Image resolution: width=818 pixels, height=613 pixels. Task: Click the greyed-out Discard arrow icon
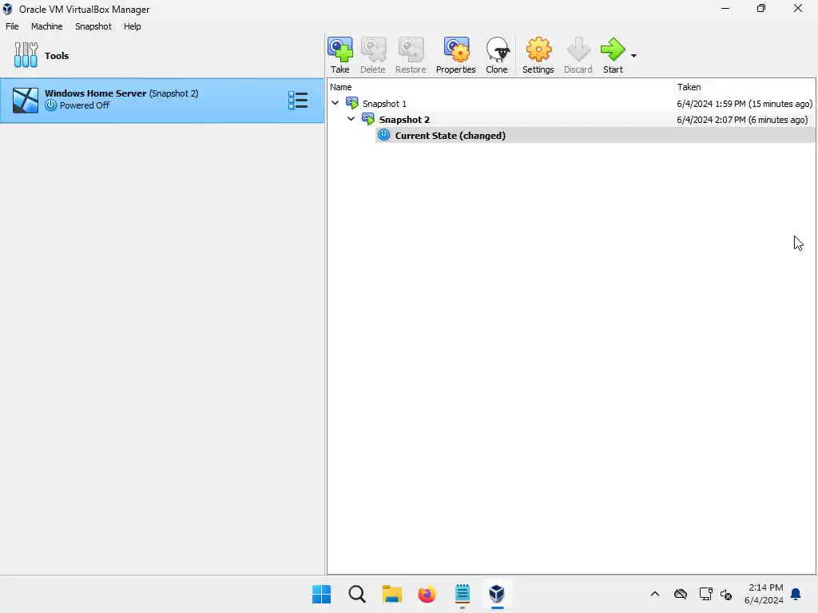coord(578,49)
